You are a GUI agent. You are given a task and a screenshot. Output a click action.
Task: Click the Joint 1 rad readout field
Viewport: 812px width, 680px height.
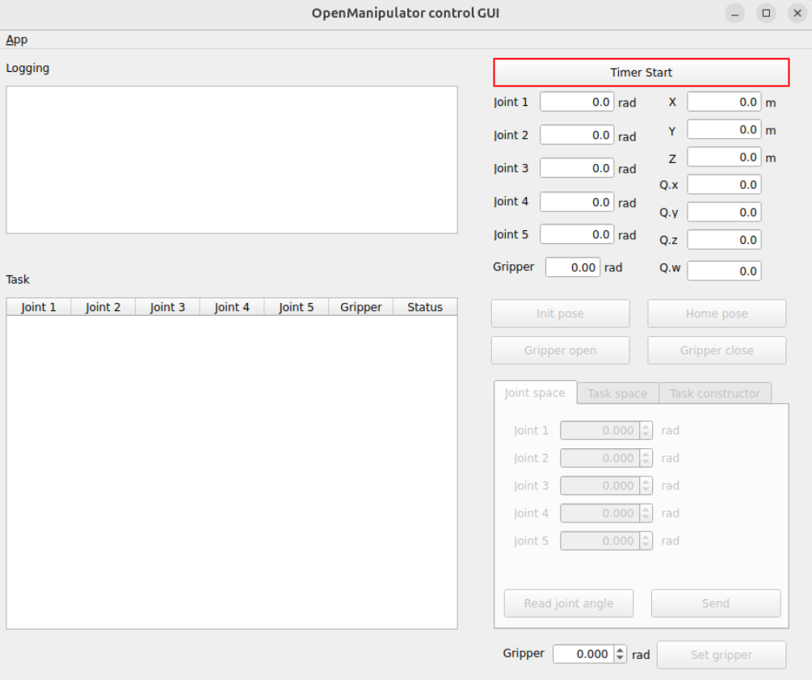576,103
